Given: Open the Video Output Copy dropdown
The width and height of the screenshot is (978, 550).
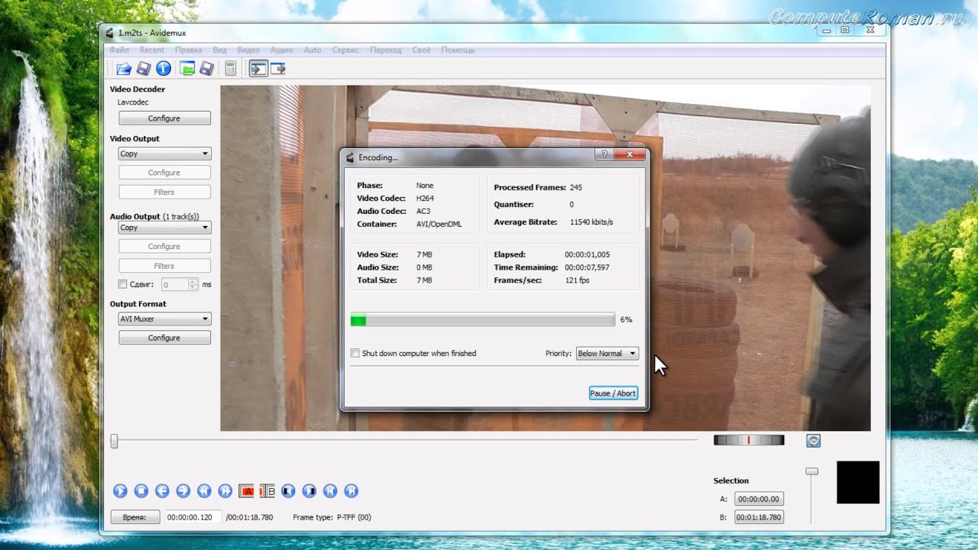Looking at the screenshot, I should coord(164,154).
